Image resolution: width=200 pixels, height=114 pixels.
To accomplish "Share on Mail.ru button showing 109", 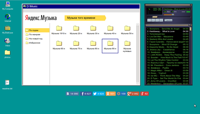I will 121,94.
